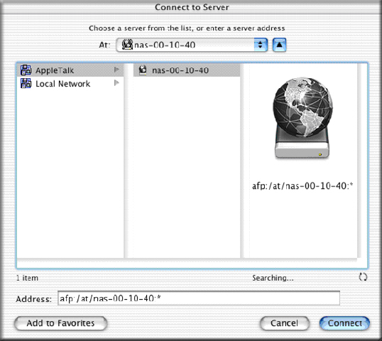382x341 pixels.
Task: Click Add to Favorites button
Action: point(60,323)
